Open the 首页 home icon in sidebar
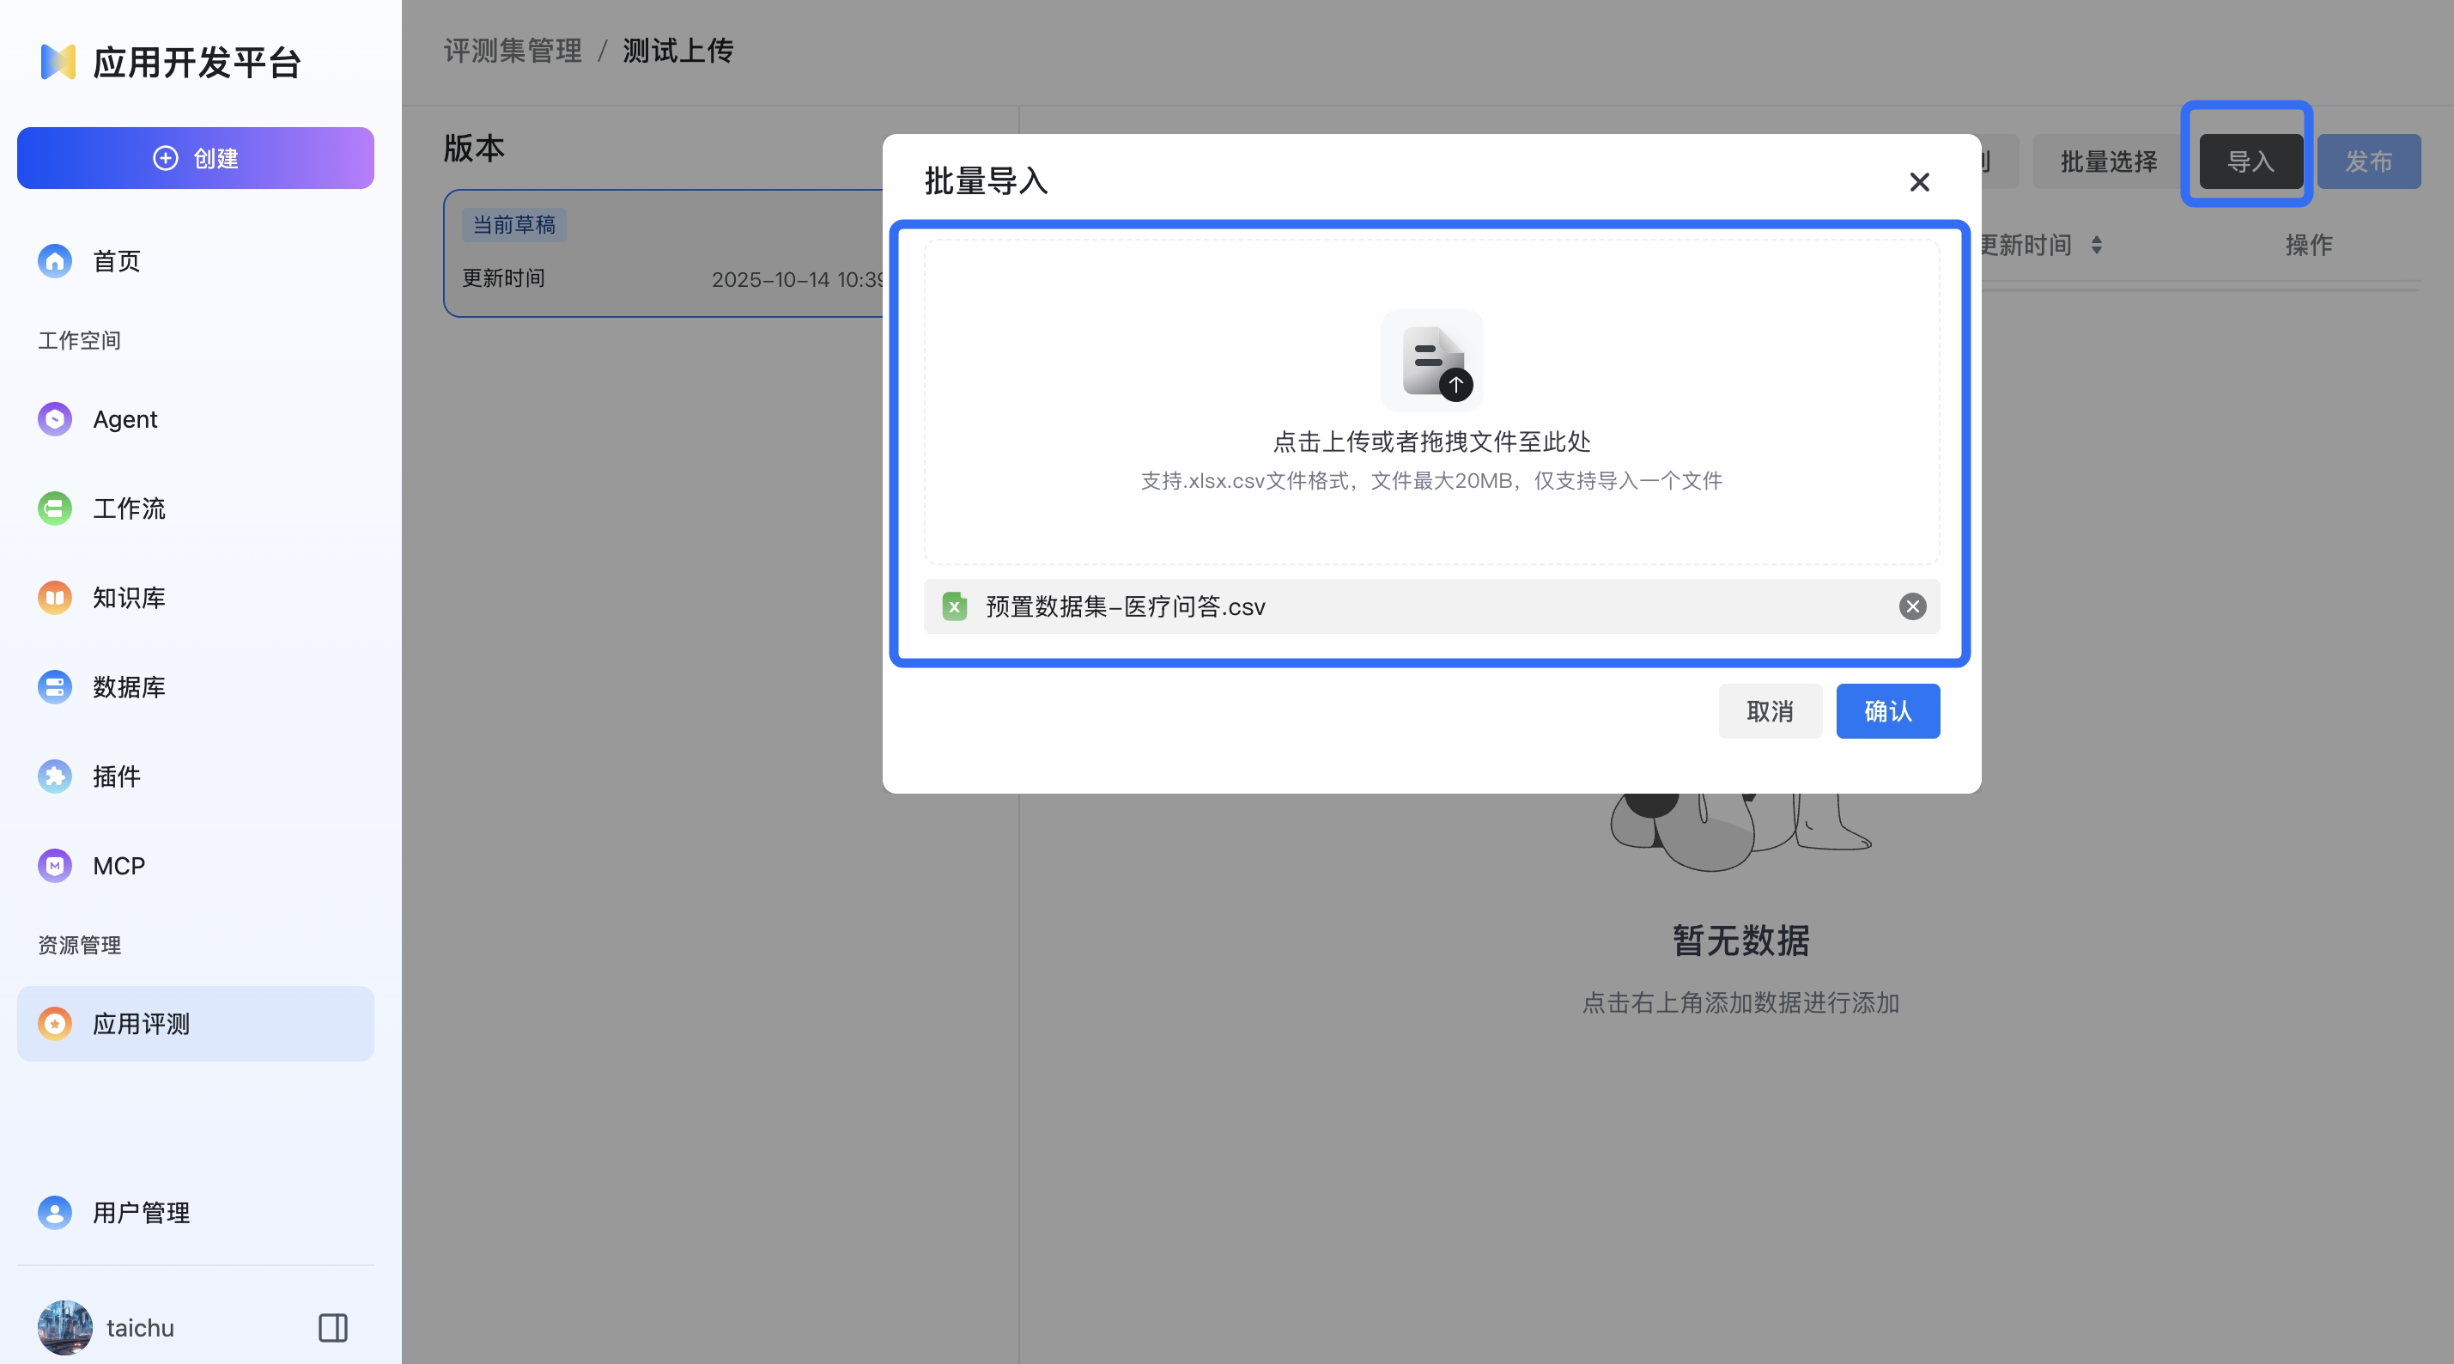The width and height of the screenshot is (2454, 1364). coord(54,260)
